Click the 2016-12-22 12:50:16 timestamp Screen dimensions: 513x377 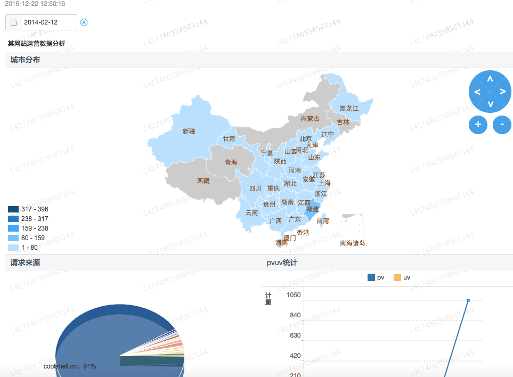(x=35, y=4)
